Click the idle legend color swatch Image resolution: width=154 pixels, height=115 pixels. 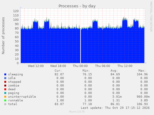coord(5,78)
